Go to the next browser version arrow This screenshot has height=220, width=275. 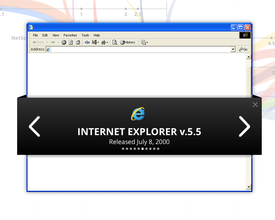[244, 127]
